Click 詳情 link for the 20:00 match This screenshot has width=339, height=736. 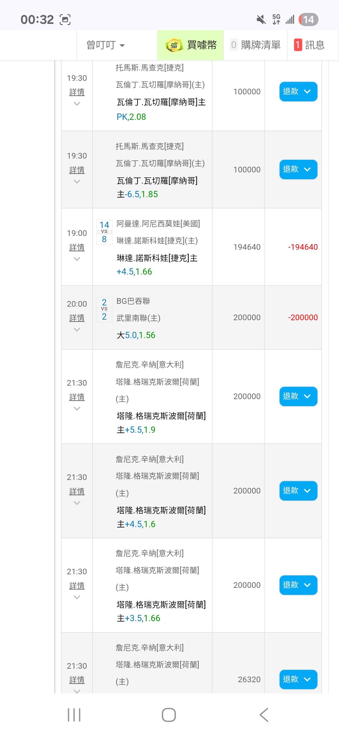pyautogui.click(x=77, y=318)
